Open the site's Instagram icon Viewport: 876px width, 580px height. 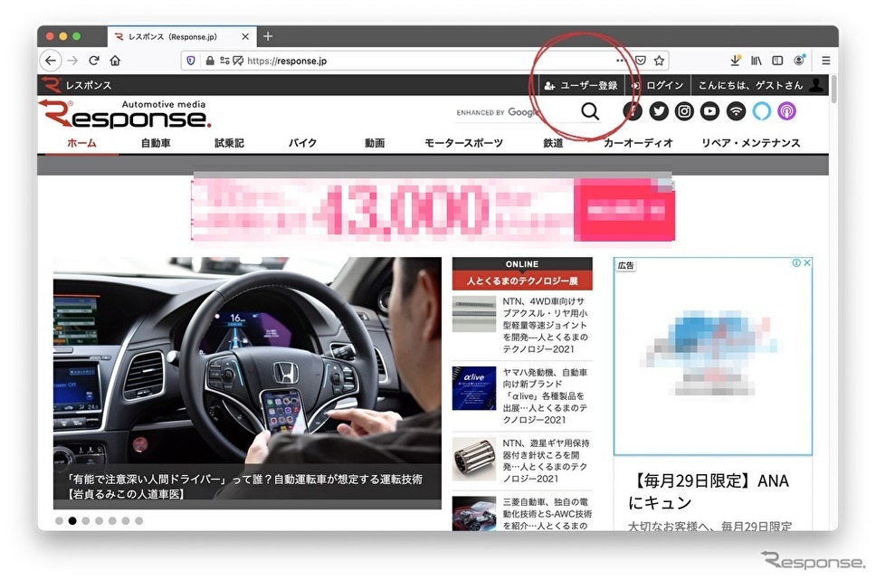point(684,111)
